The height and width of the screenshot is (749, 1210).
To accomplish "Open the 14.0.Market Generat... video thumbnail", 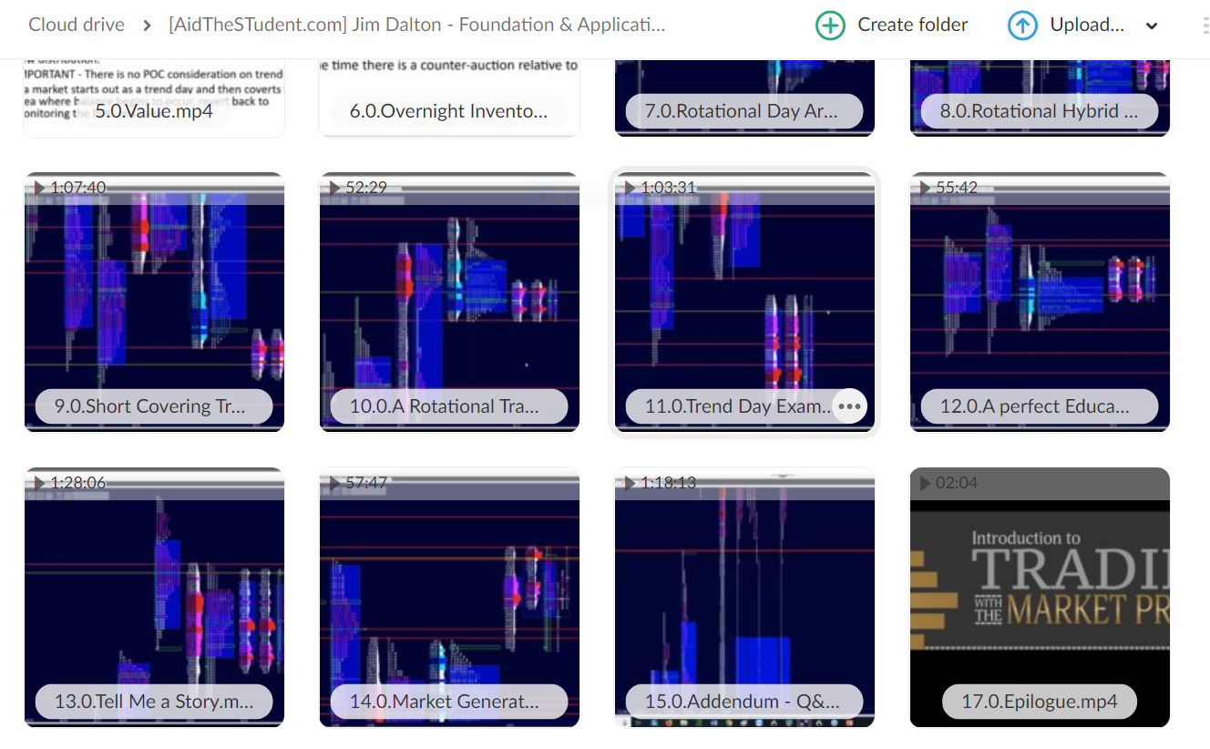I will (x=449, y=597).
